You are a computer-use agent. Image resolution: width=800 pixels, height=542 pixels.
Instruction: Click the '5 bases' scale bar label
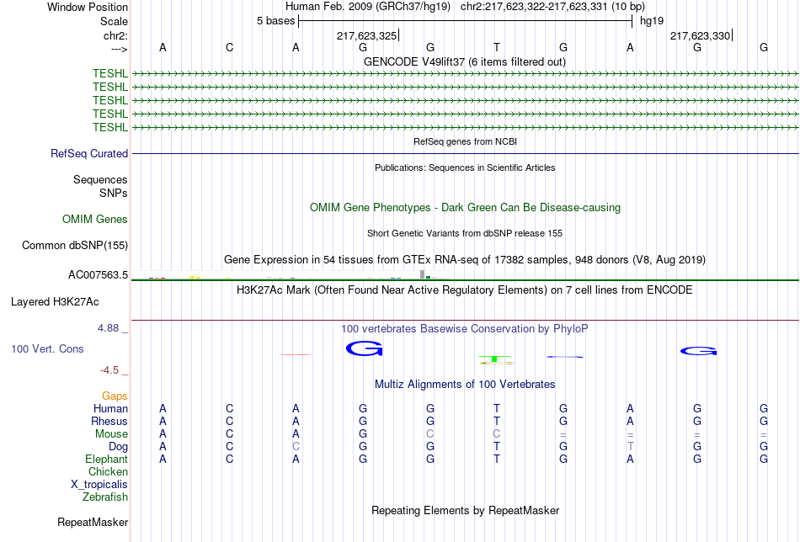275,21
